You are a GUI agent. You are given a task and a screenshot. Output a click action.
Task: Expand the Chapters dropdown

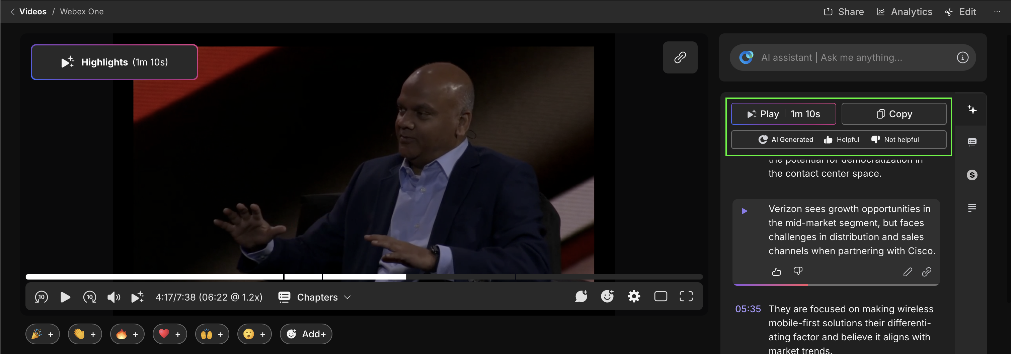[314, 297]
